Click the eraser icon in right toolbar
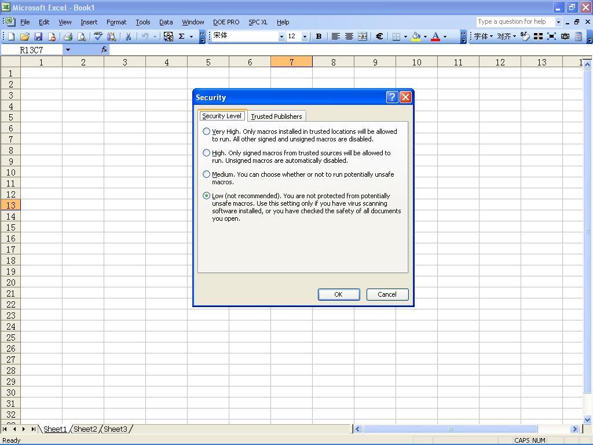 point(525,37)
